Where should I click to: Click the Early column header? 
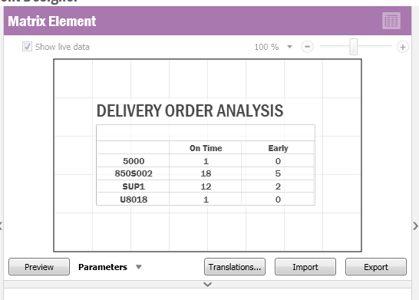pos(278,148)
